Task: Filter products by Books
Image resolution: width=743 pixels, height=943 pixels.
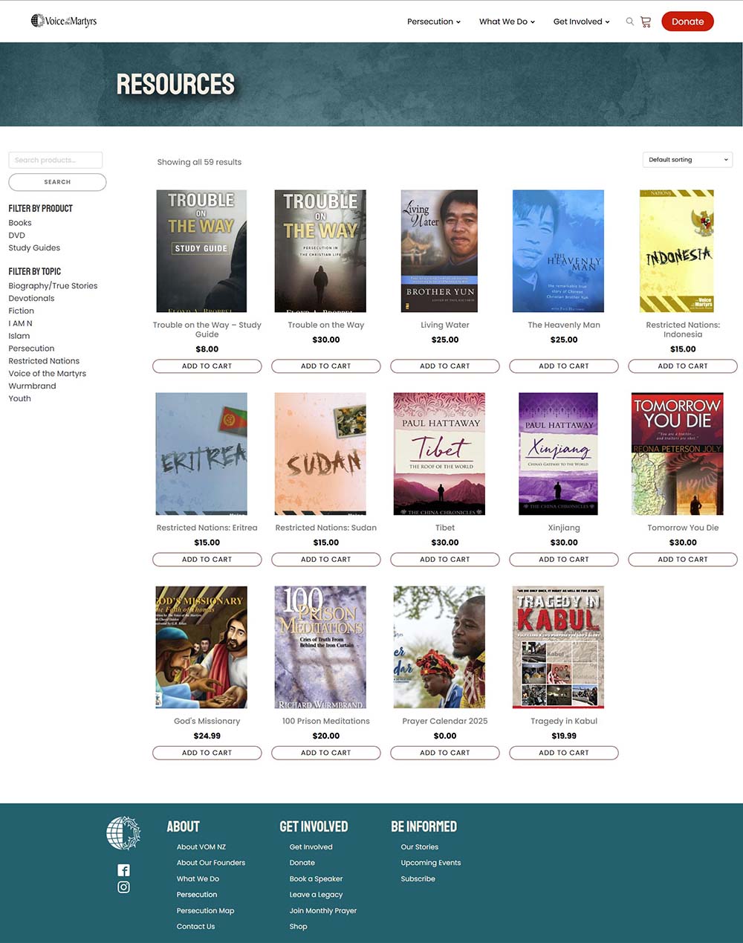Action: 20,223
